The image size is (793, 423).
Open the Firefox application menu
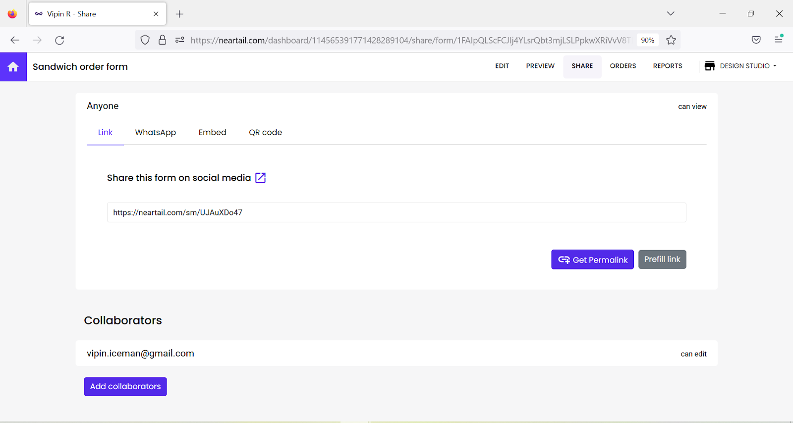pyautogui.click(x=779, y=39)
